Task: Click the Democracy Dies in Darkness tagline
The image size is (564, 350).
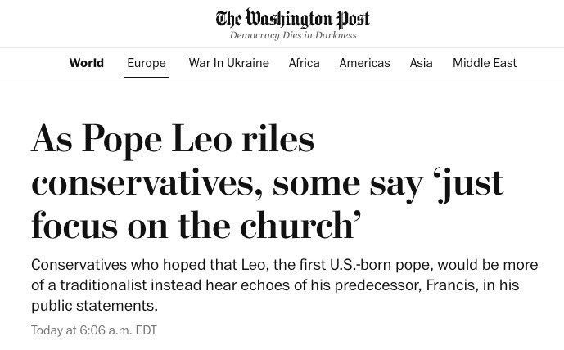Action: [x=292, y=35]
